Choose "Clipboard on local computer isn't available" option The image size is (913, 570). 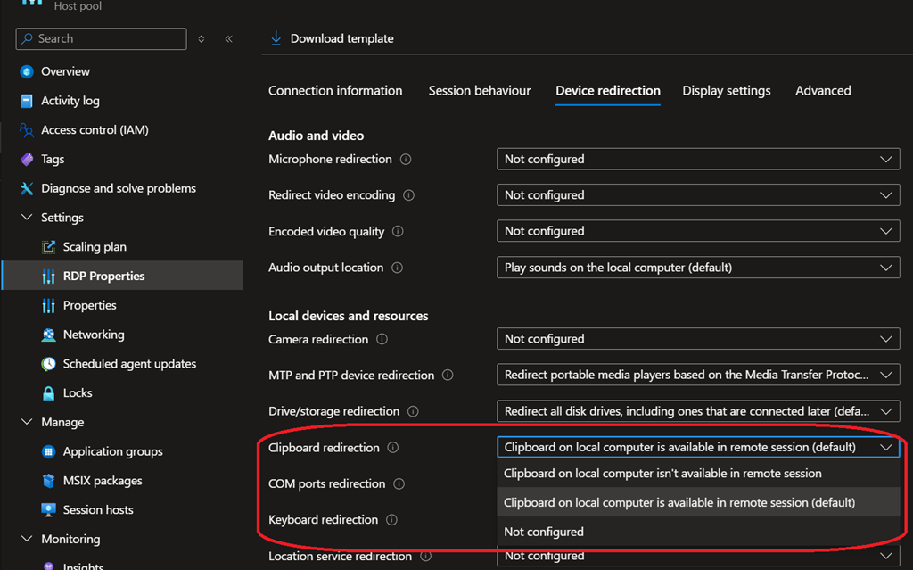pos(662,474)
